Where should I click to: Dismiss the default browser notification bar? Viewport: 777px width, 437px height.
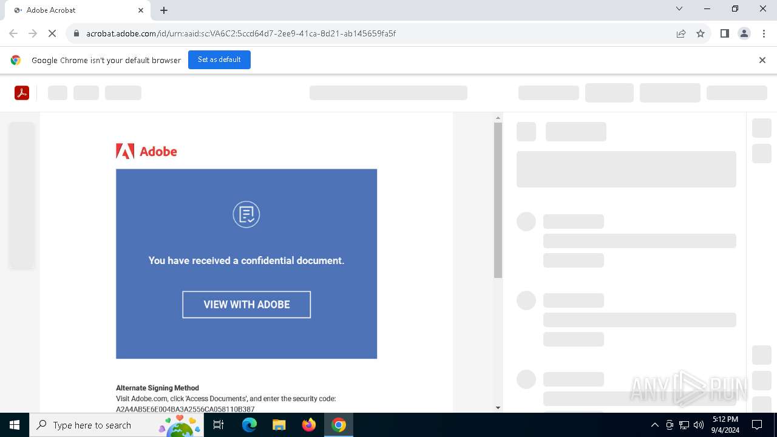(x=762, y=60)
